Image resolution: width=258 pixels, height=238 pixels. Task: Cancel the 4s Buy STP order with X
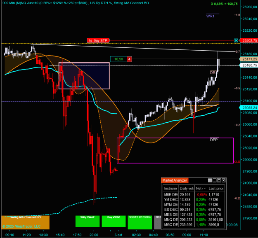click(236, 40)
